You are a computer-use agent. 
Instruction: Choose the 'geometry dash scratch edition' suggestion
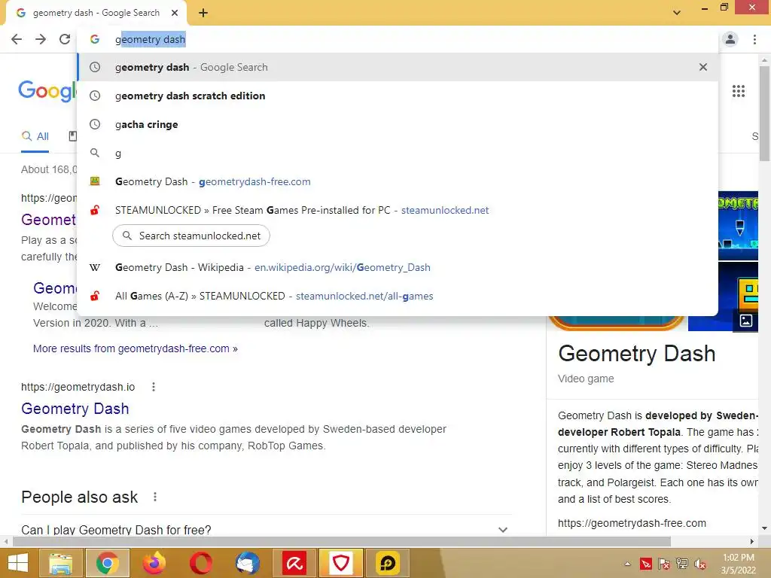[398, 96]
